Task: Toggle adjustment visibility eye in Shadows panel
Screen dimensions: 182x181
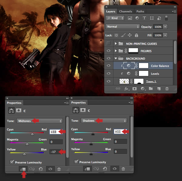Action: [x=115, y=169]
